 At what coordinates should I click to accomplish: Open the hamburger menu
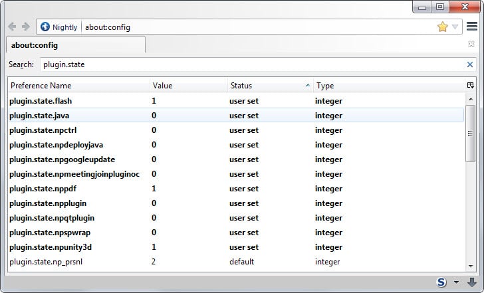(472, 27)
